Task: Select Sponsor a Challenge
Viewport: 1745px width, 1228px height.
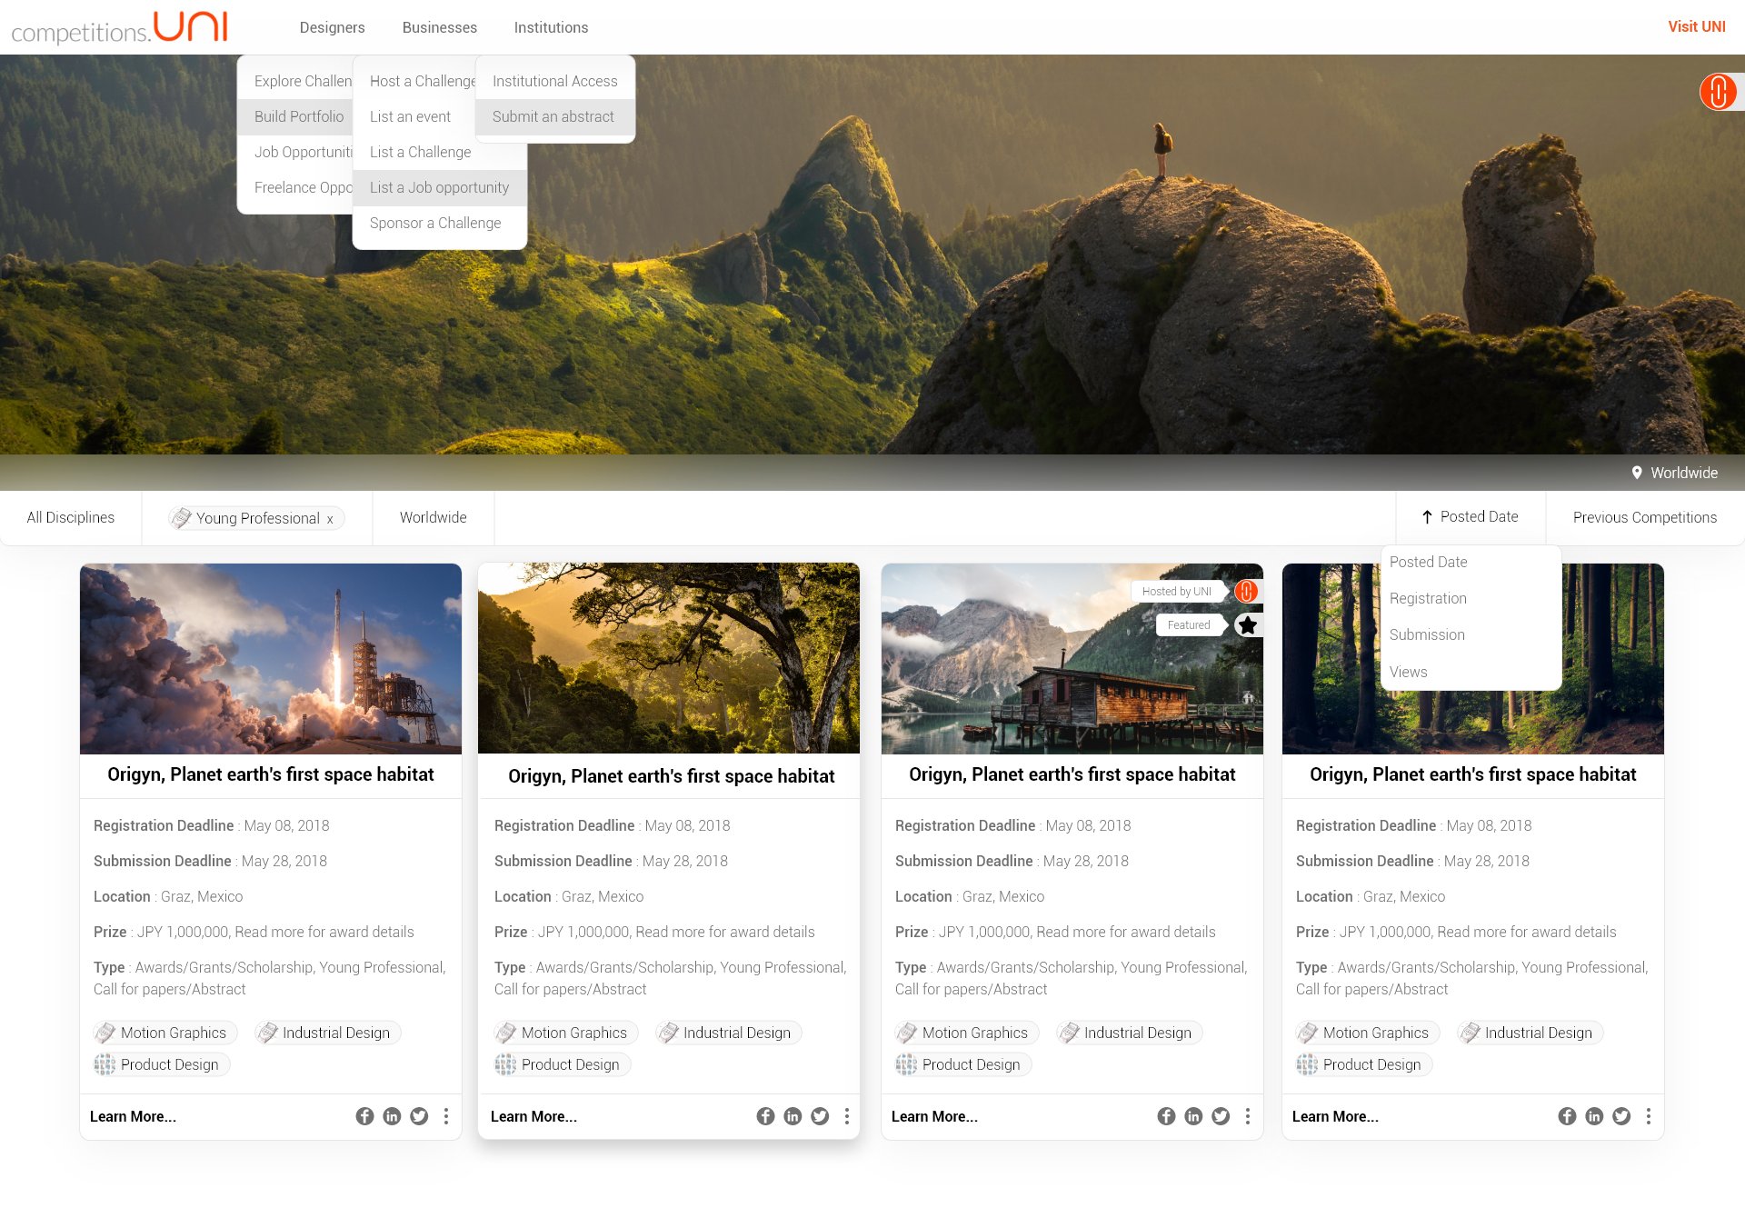Action: point(440,223)
